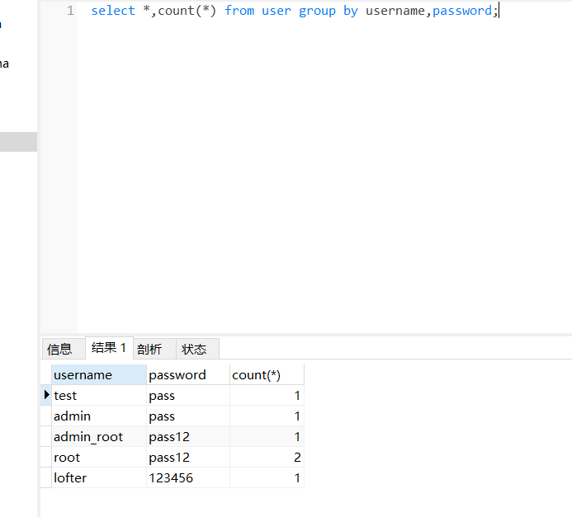The height and width of the screenshot is (517, 572).
Task: Click the 'select' keyword in query
Action: (113, 11)
